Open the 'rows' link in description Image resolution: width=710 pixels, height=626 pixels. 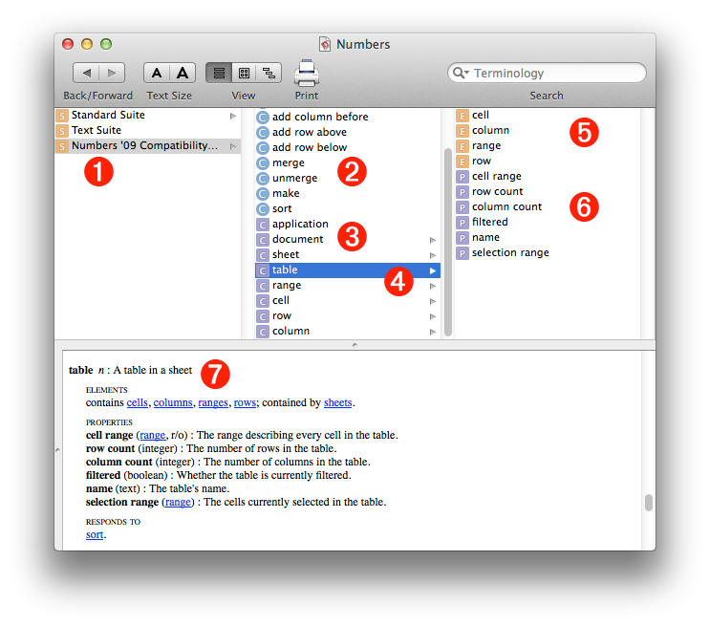[245, 402]
